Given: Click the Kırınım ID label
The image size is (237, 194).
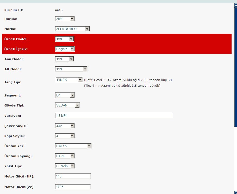Looking at the screenshot, I should pyautogui.click(x=14, y=10).
